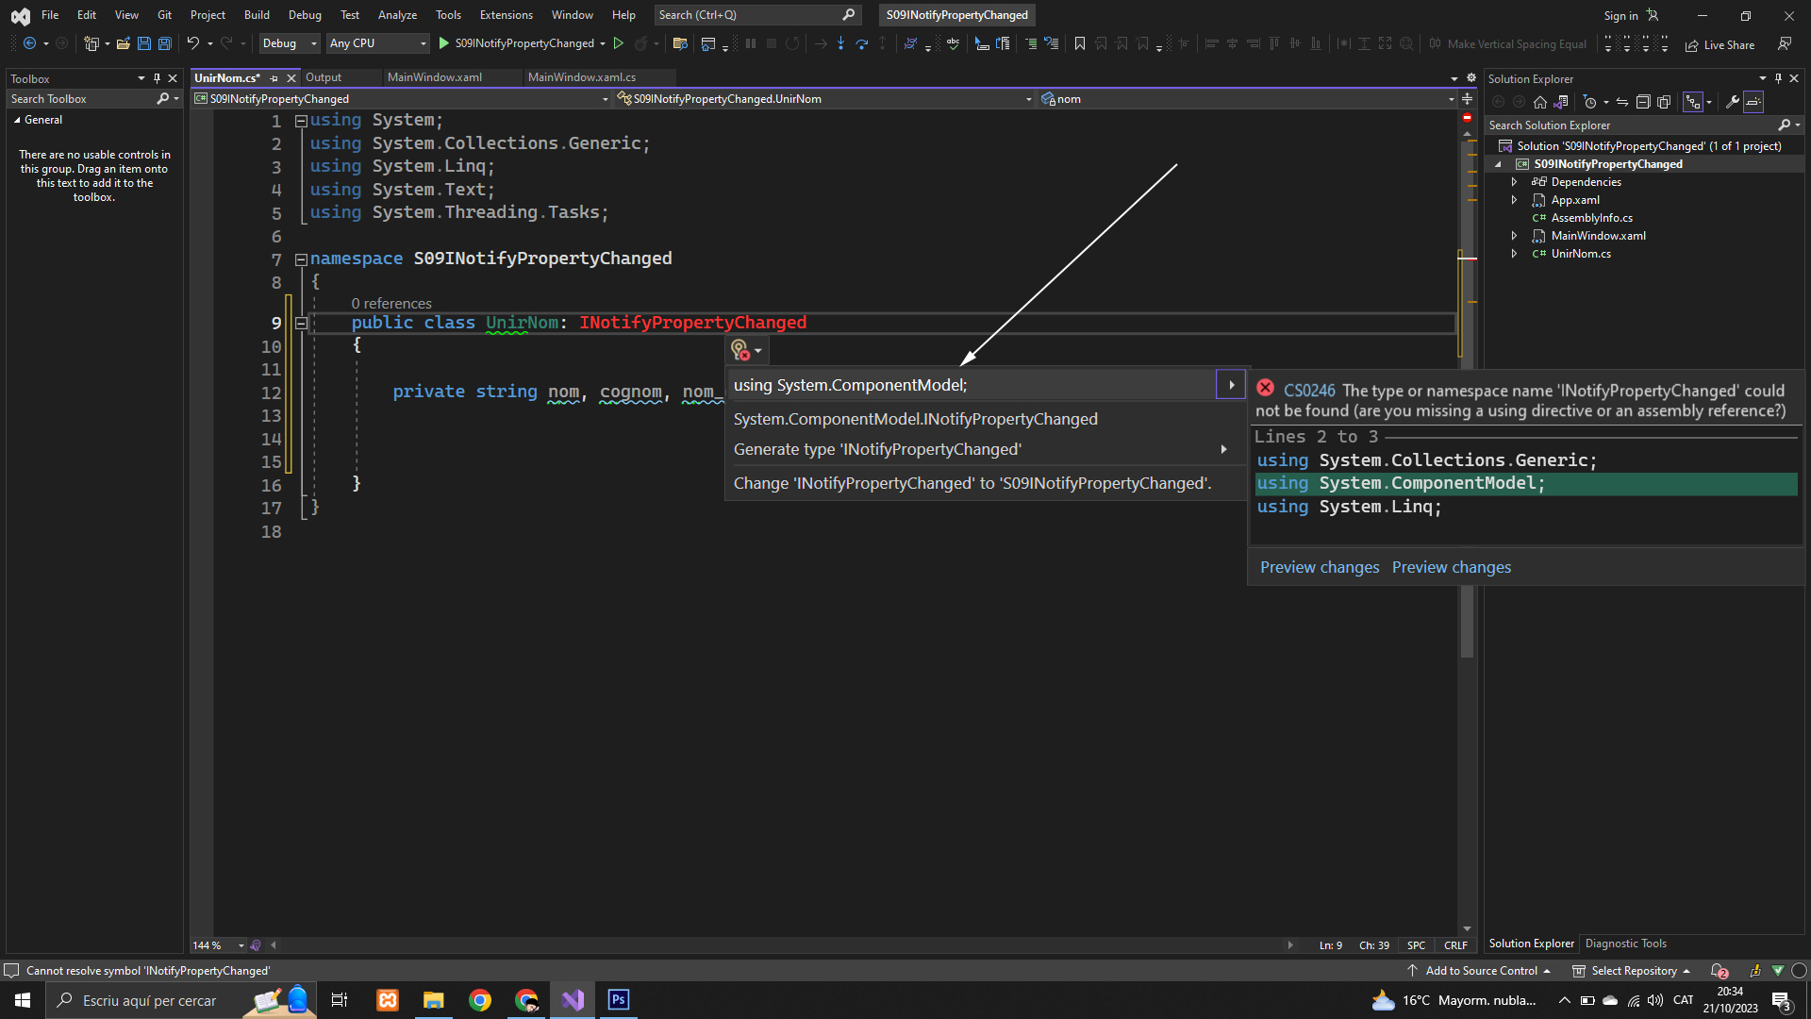Toggle Show All Files in Solution Explorer

1664,102
